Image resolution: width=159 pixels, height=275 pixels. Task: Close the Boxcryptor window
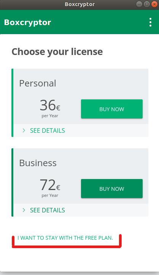coord(154,4)
